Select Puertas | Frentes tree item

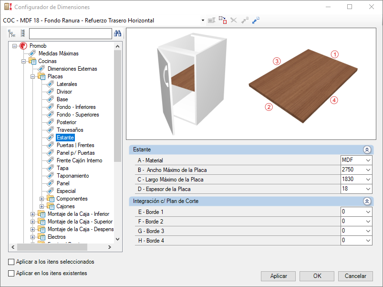pos(75,145)
